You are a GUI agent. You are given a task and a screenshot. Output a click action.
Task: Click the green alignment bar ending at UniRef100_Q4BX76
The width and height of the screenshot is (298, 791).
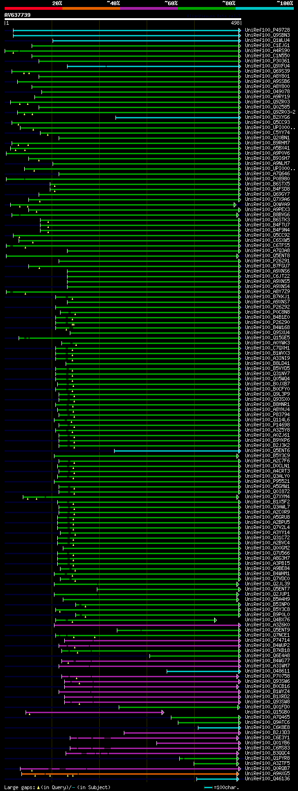(x=135, y=620)
